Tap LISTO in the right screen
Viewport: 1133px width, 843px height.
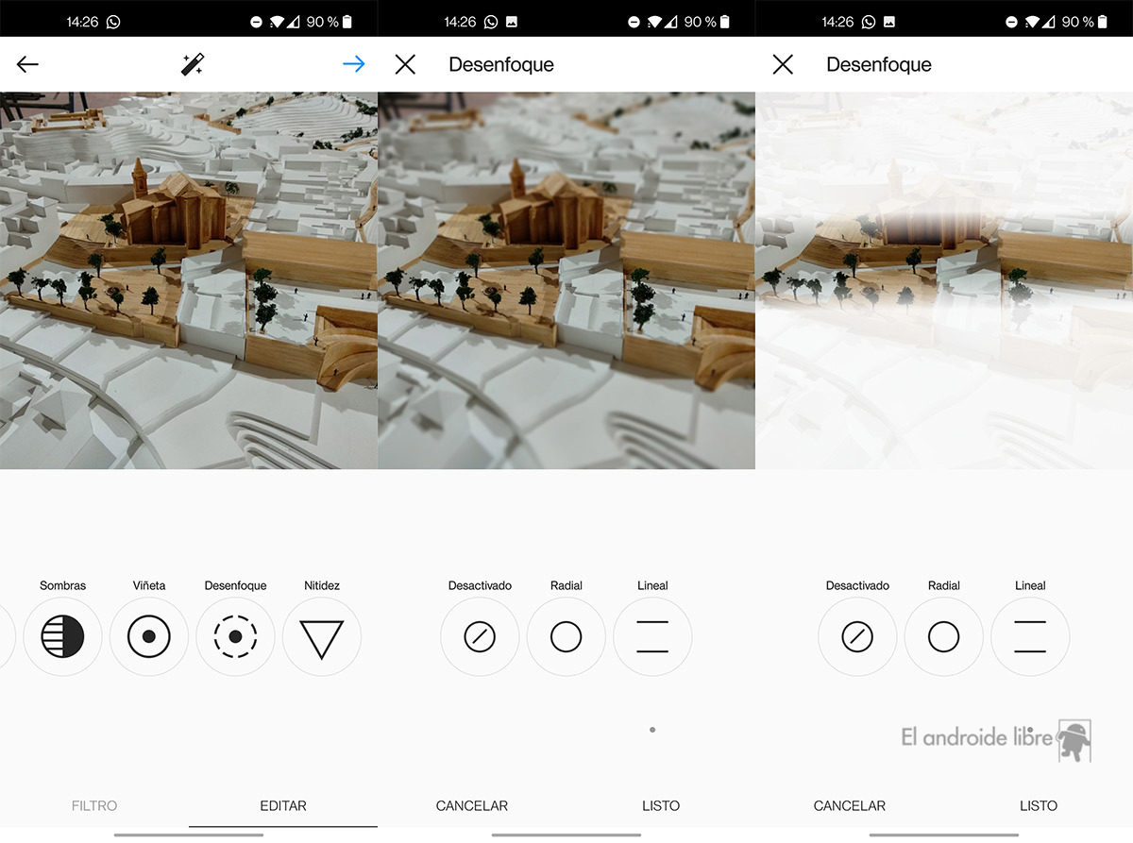(1039, 805)
